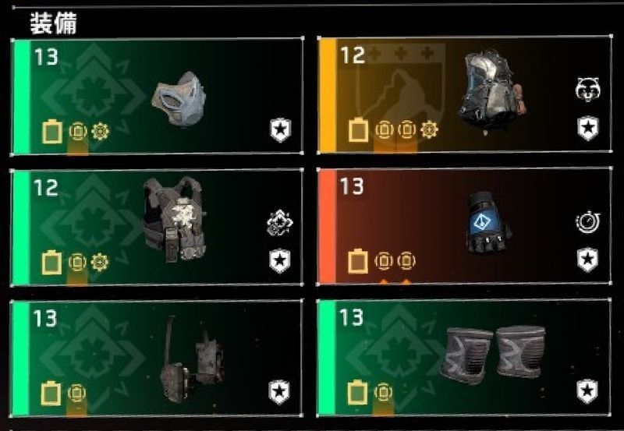Click the 装備 section header
This screenshot has height=431, width=624.
[x=53, y=23]
